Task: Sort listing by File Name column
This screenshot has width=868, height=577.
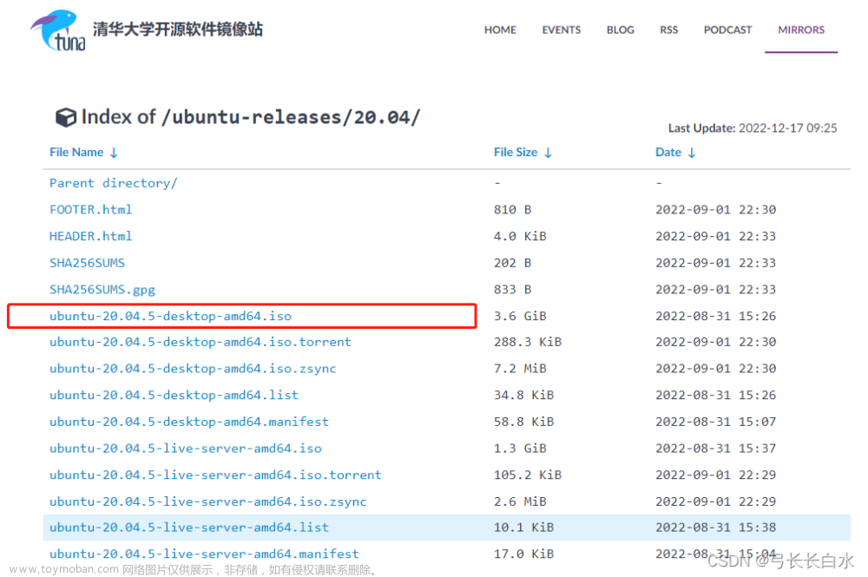Action: (76, 152)
